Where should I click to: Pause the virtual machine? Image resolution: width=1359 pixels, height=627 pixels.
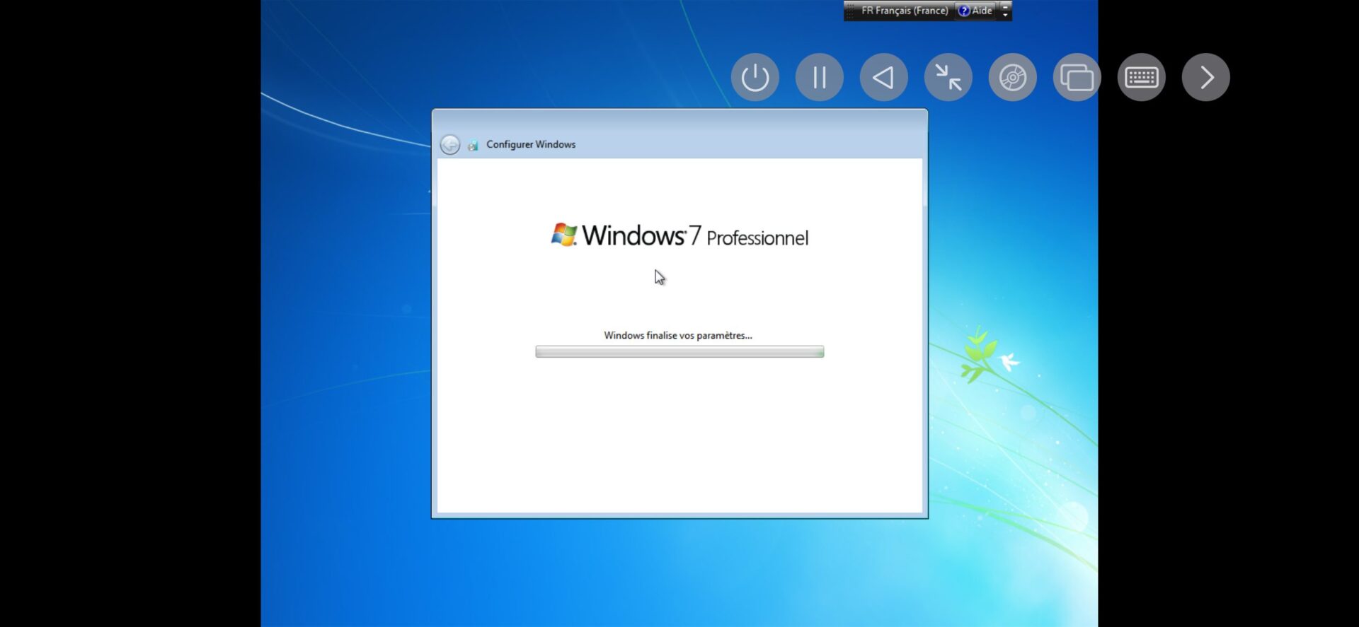819,77
